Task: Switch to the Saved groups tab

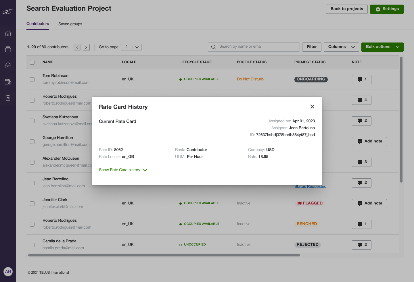Action: pos(70,24)
